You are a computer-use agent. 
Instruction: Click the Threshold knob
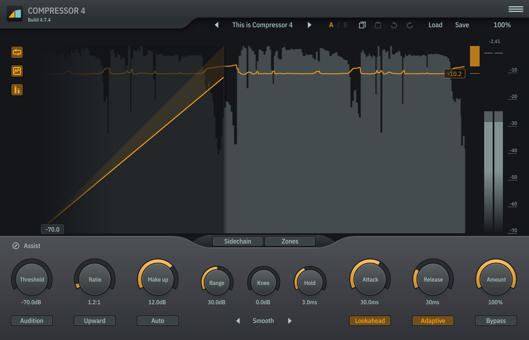point(32,279)
